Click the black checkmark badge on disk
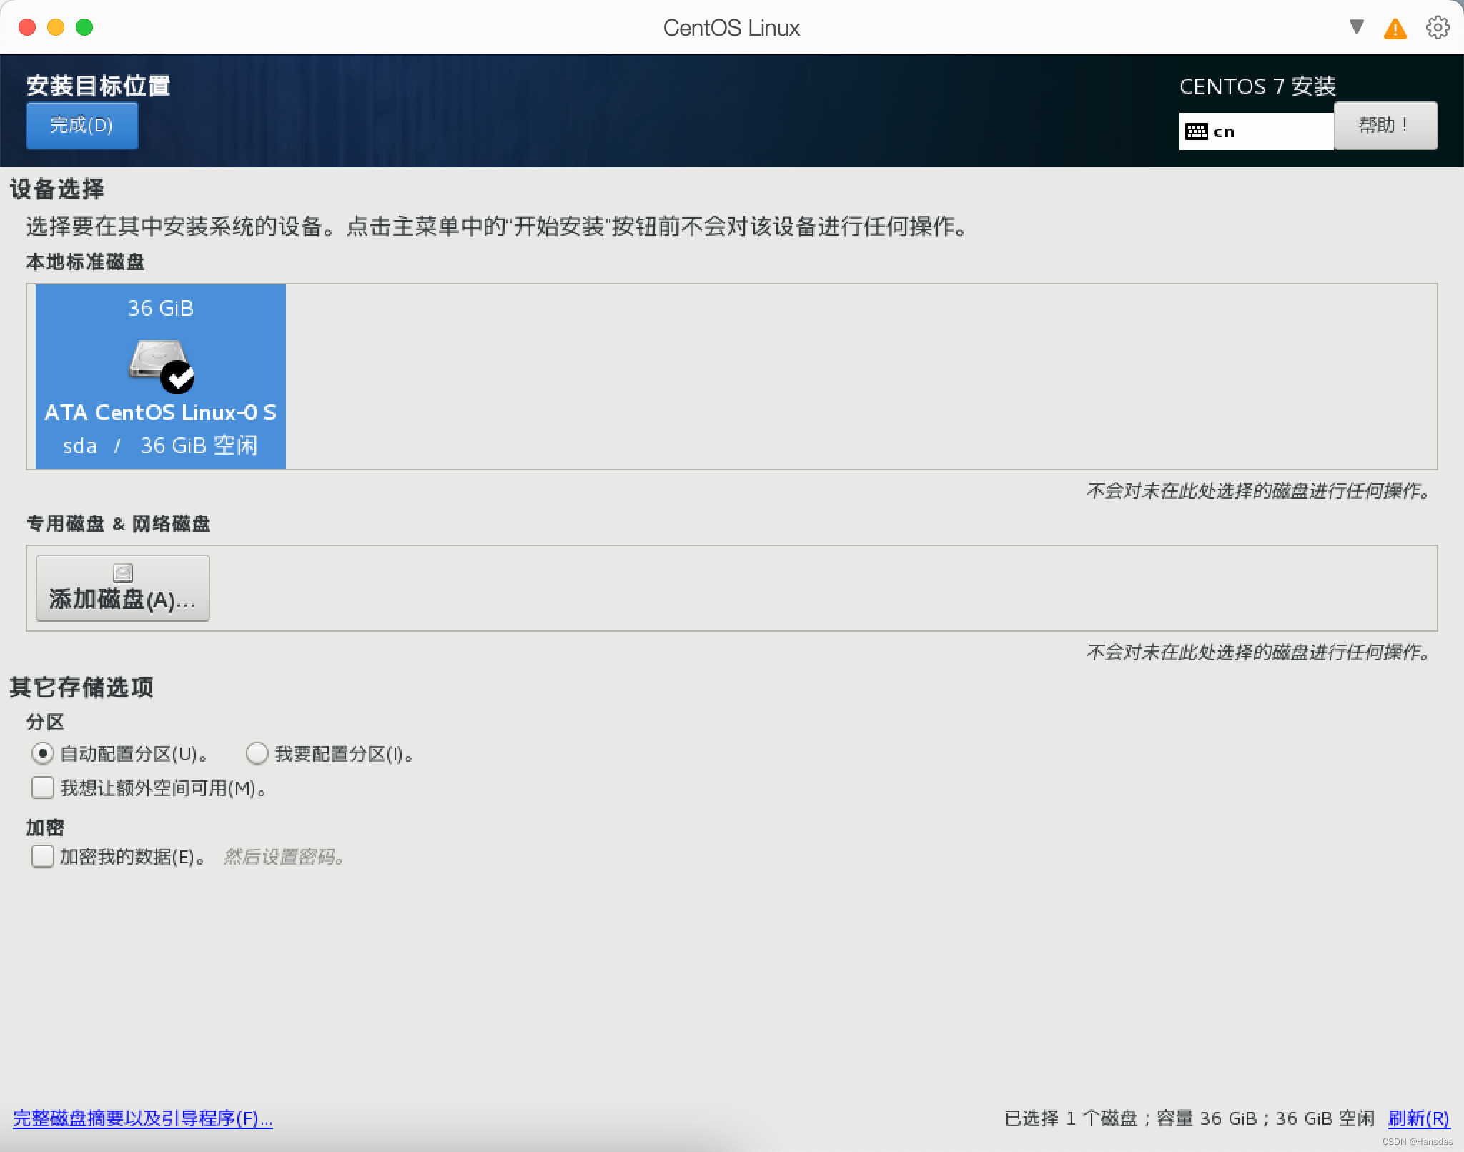Viewport: 1464px width, 1152px height. point(177,377)
